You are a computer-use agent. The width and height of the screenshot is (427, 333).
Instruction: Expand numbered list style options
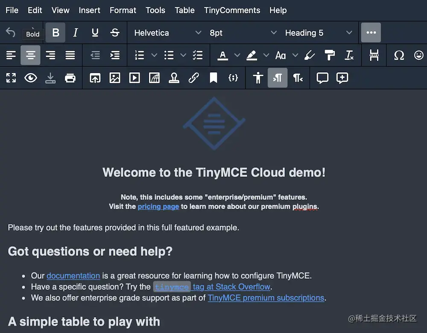[154, 55]
